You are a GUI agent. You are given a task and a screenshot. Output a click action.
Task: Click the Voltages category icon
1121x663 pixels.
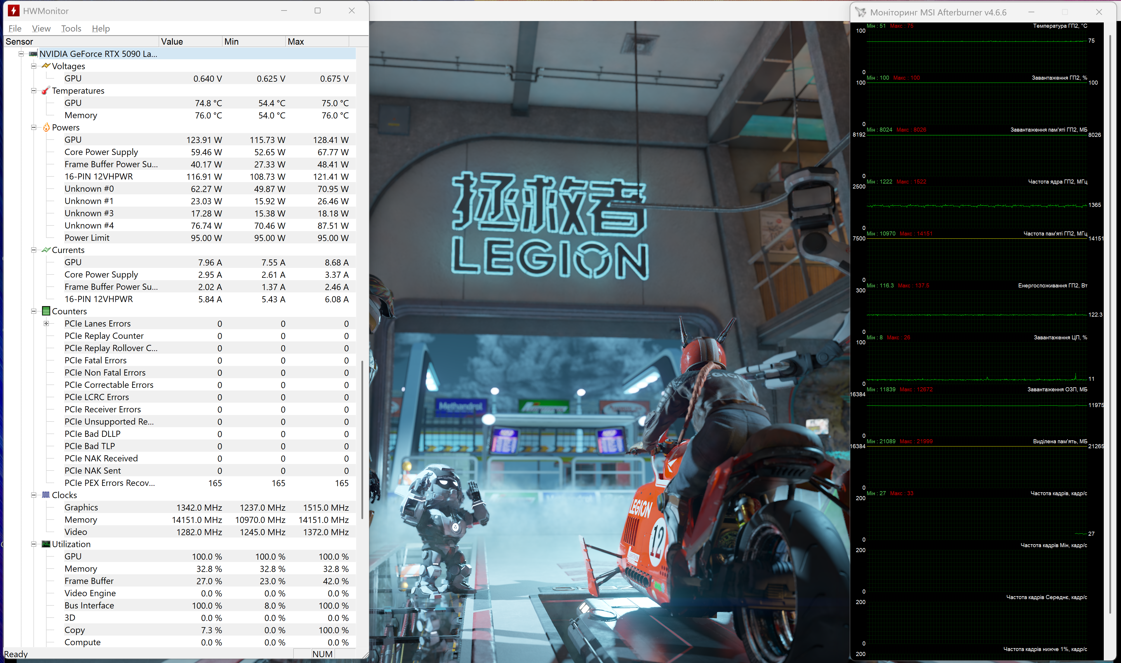(46, 66)
